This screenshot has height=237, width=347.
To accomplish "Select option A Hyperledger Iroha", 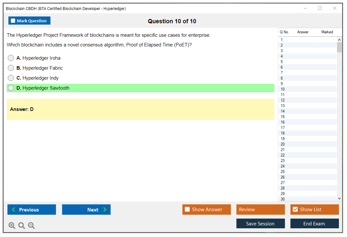I will (x=11, y=58).
